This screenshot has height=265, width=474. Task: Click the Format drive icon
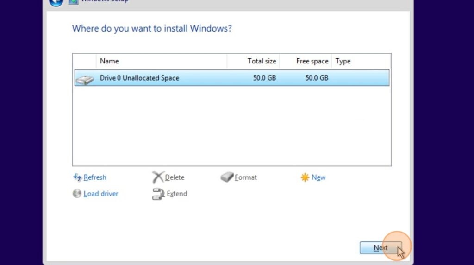pyautogui.click(x=227, y=177)
